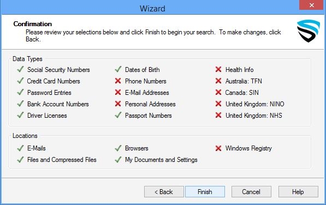
Task: Click the Finish button to begin search
Action: 205,191
